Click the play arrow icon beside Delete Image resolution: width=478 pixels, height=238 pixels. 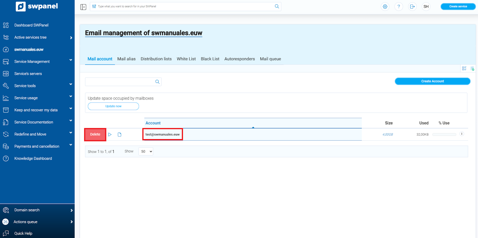[110, 135]
